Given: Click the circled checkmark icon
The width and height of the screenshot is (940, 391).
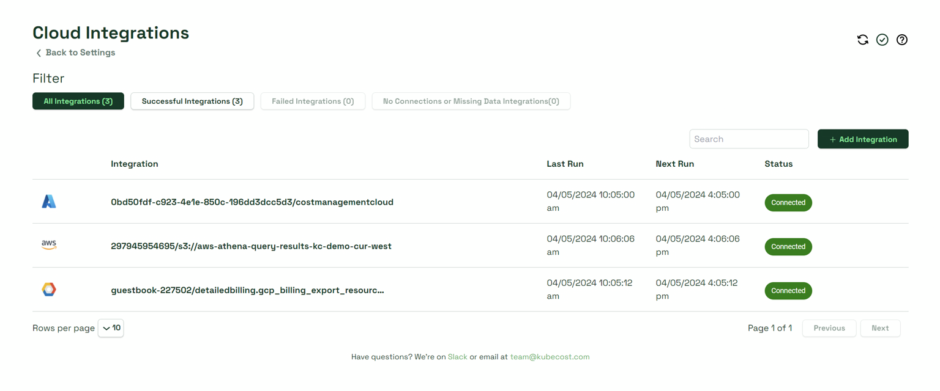Looking at the screenshot, I should tap(882, 40).
